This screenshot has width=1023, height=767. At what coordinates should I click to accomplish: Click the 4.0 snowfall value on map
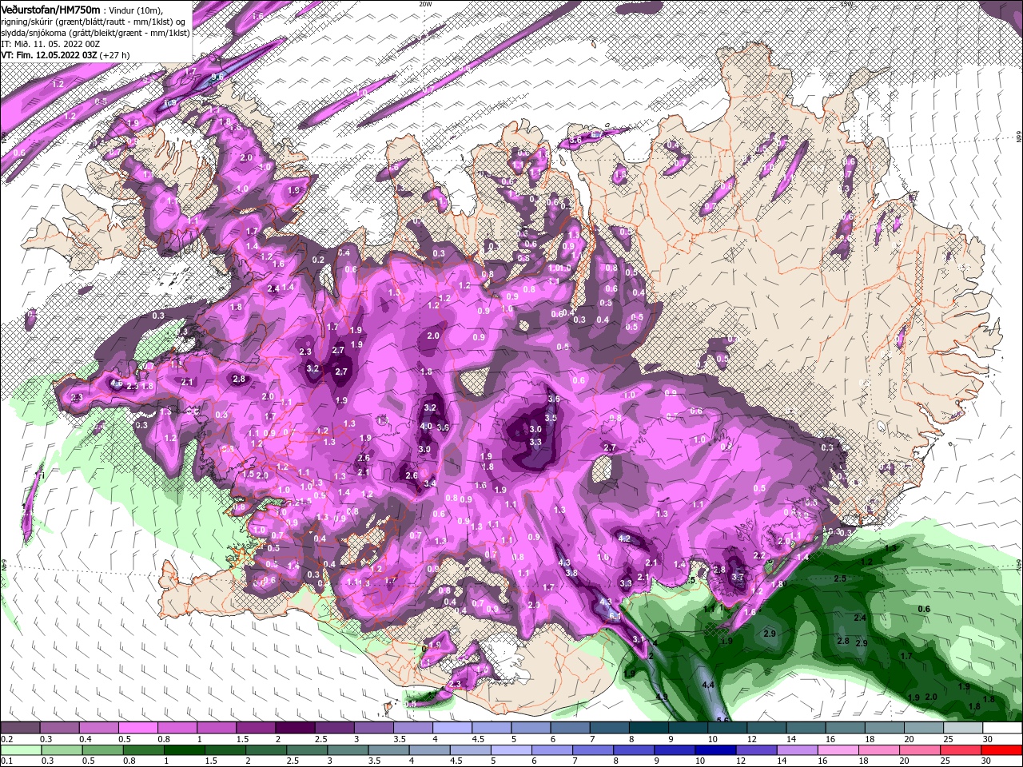[425, 426]
